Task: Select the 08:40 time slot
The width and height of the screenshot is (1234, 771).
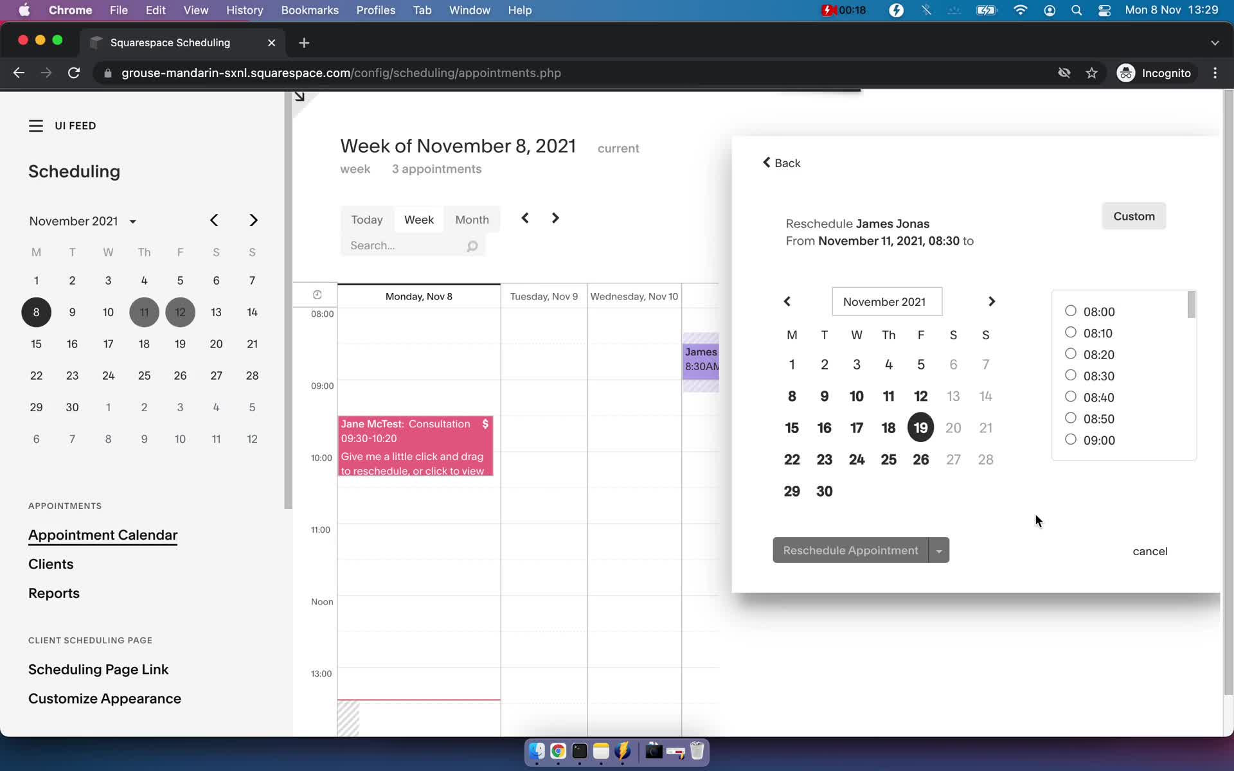Action: 1071,396
